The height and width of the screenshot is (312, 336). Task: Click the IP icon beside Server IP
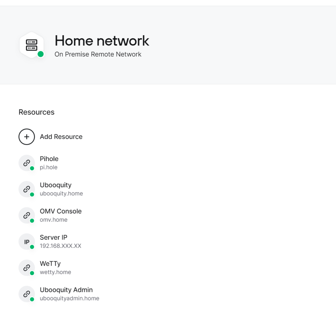(x=27, y=241)
